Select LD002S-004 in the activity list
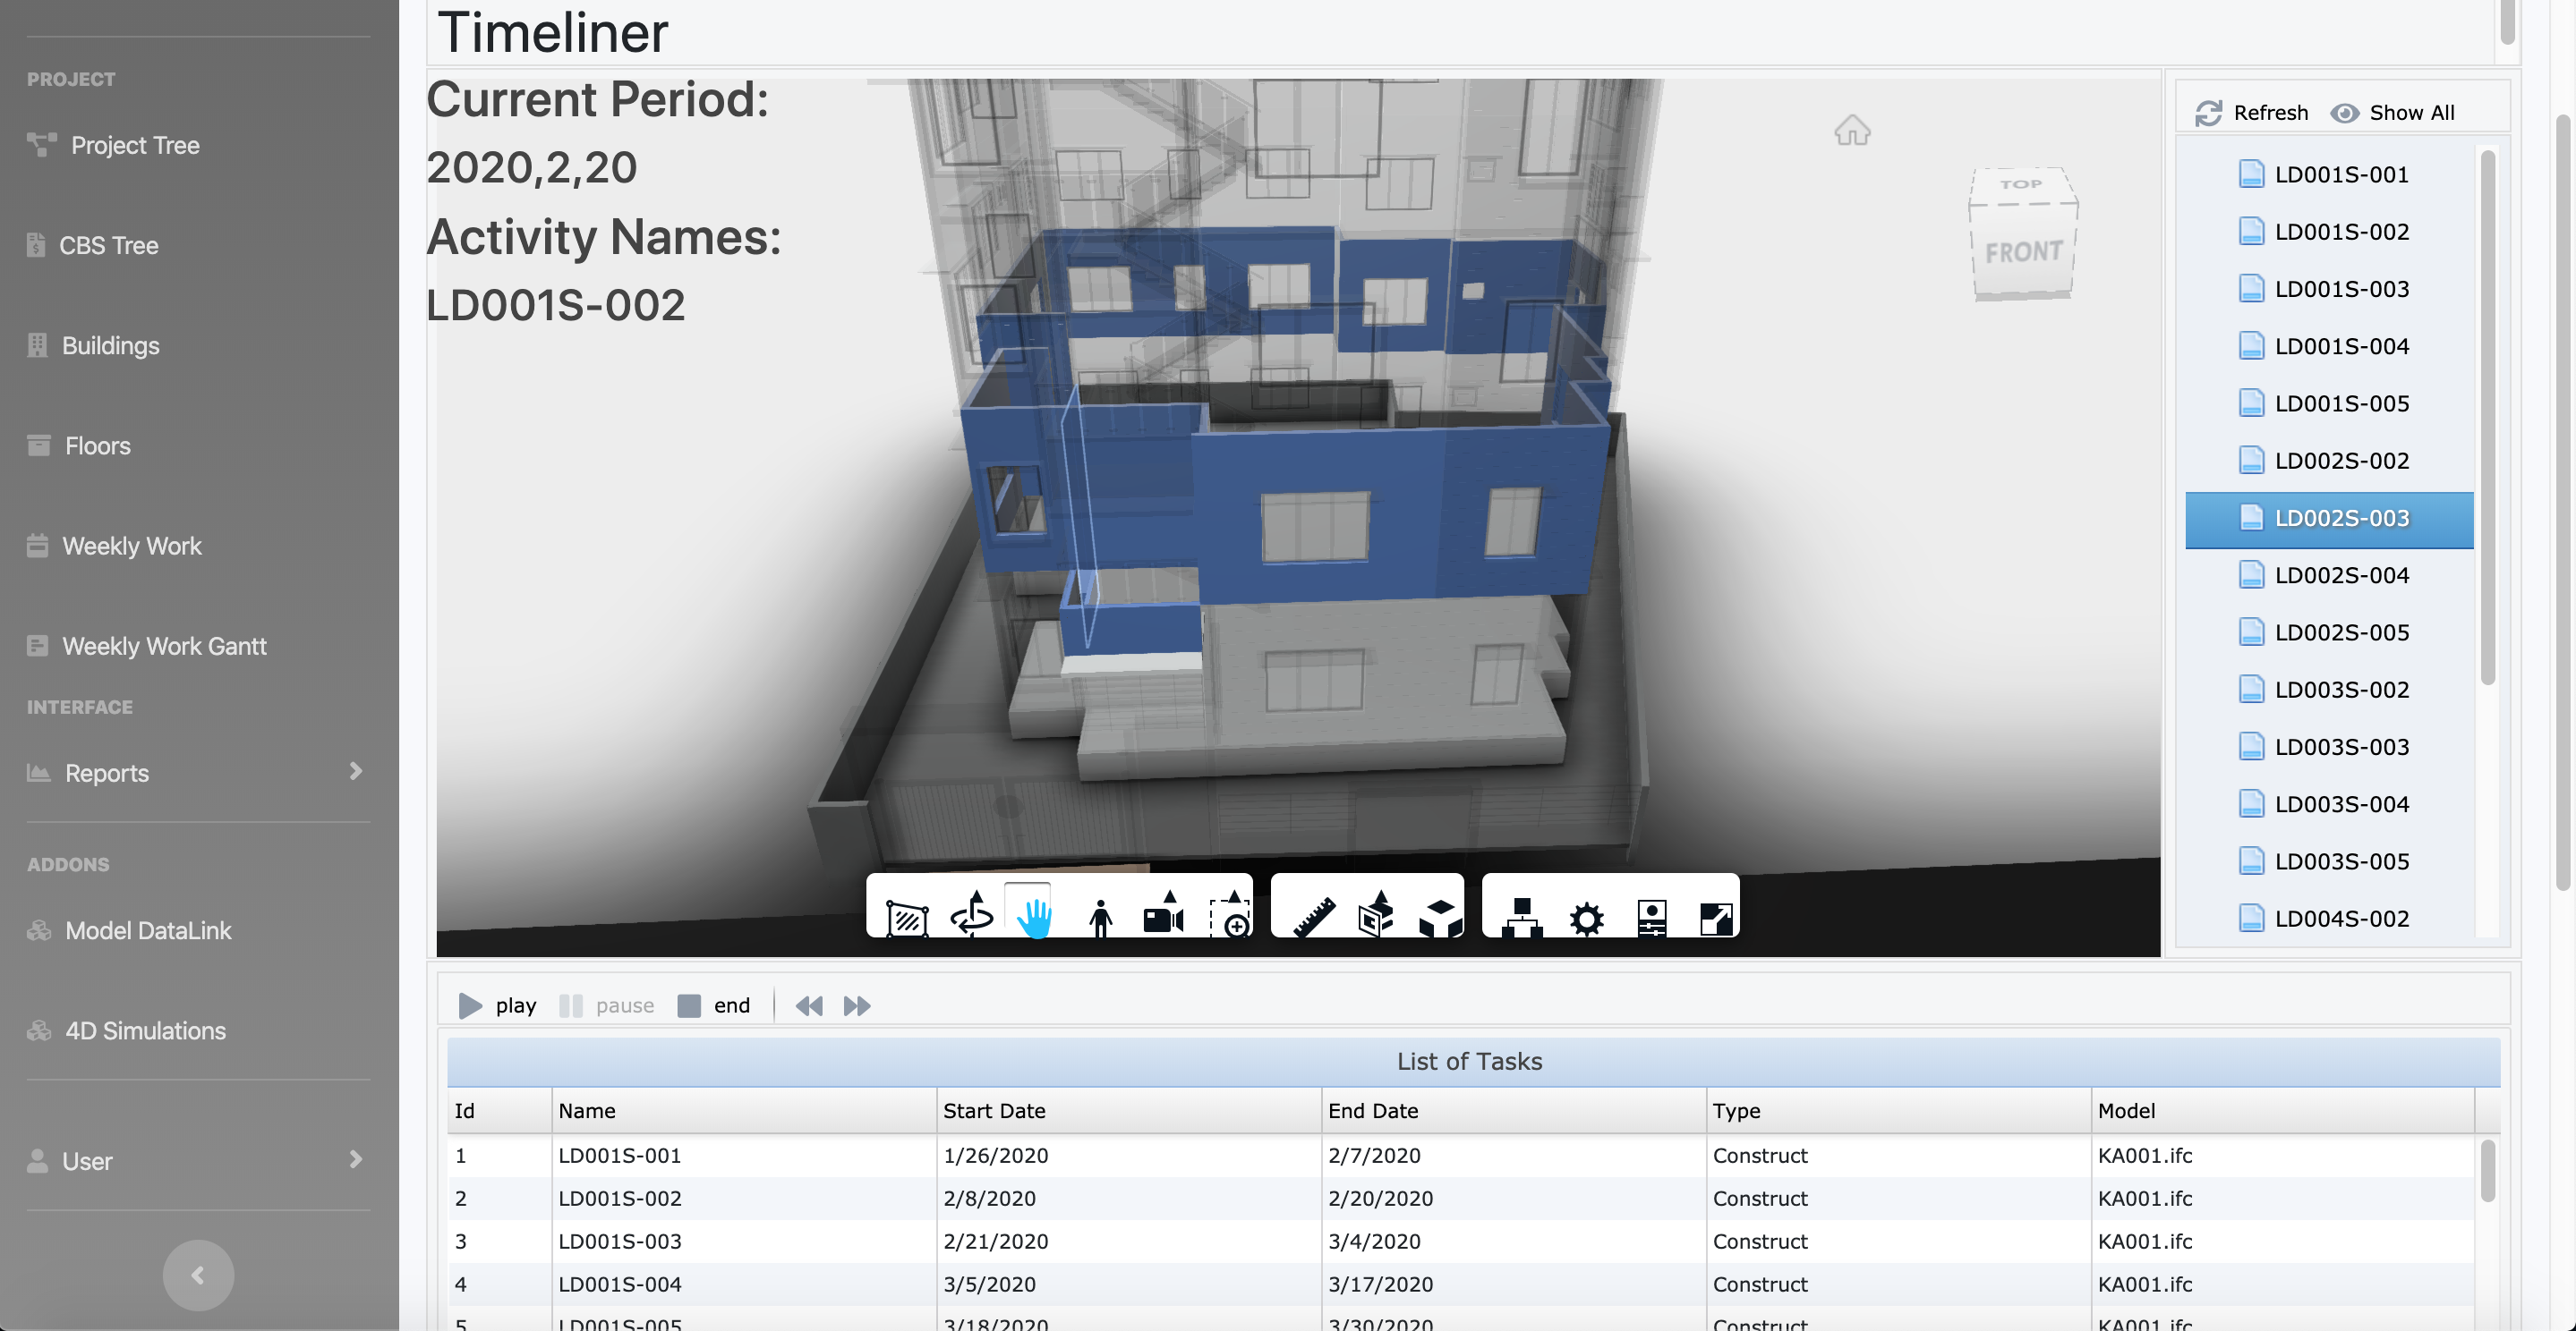The height and width of the screenshot is (1331, 2576). [x=2341, y=575]
